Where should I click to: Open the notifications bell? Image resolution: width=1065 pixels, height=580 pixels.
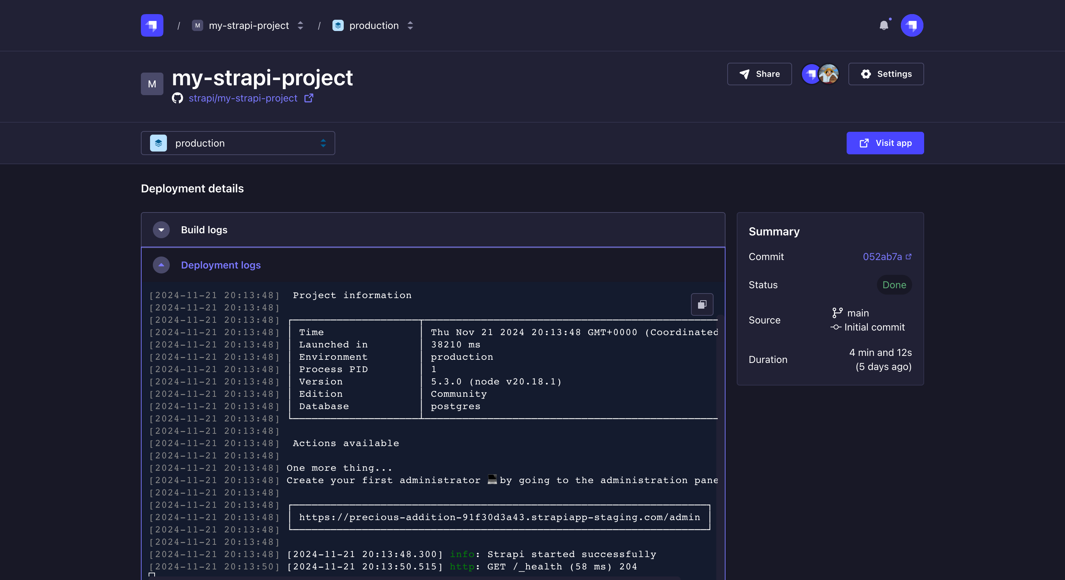click(x=884, y=26)
